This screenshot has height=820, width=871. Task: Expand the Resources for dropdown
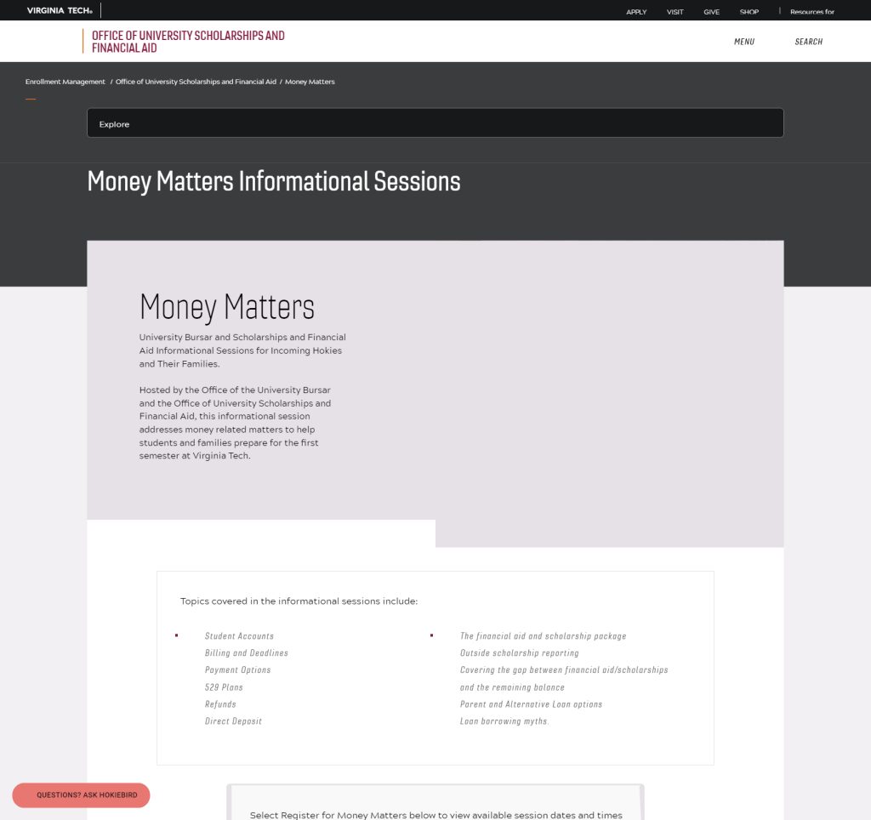pos(812,12)
